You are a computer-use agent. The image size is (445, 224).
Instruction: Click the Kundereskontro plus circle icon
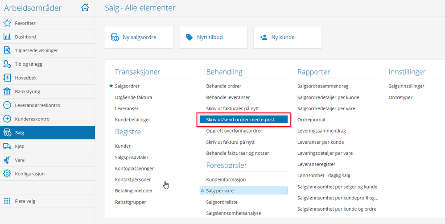[7, 119]
